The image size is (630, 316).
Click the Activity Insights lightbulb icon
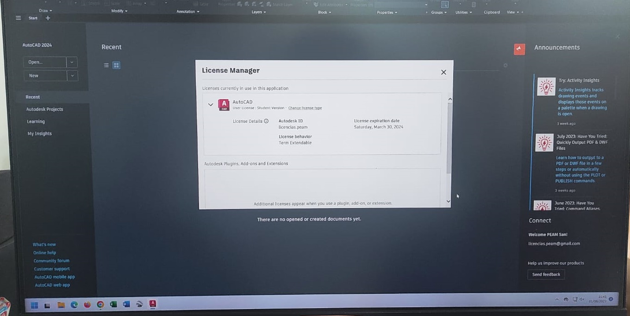(x=546, y=87)
